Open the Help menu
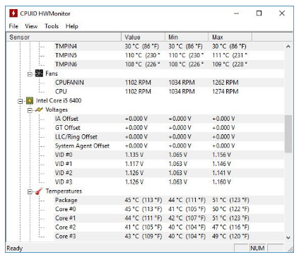The image size is (299, 255). point(72,26)
